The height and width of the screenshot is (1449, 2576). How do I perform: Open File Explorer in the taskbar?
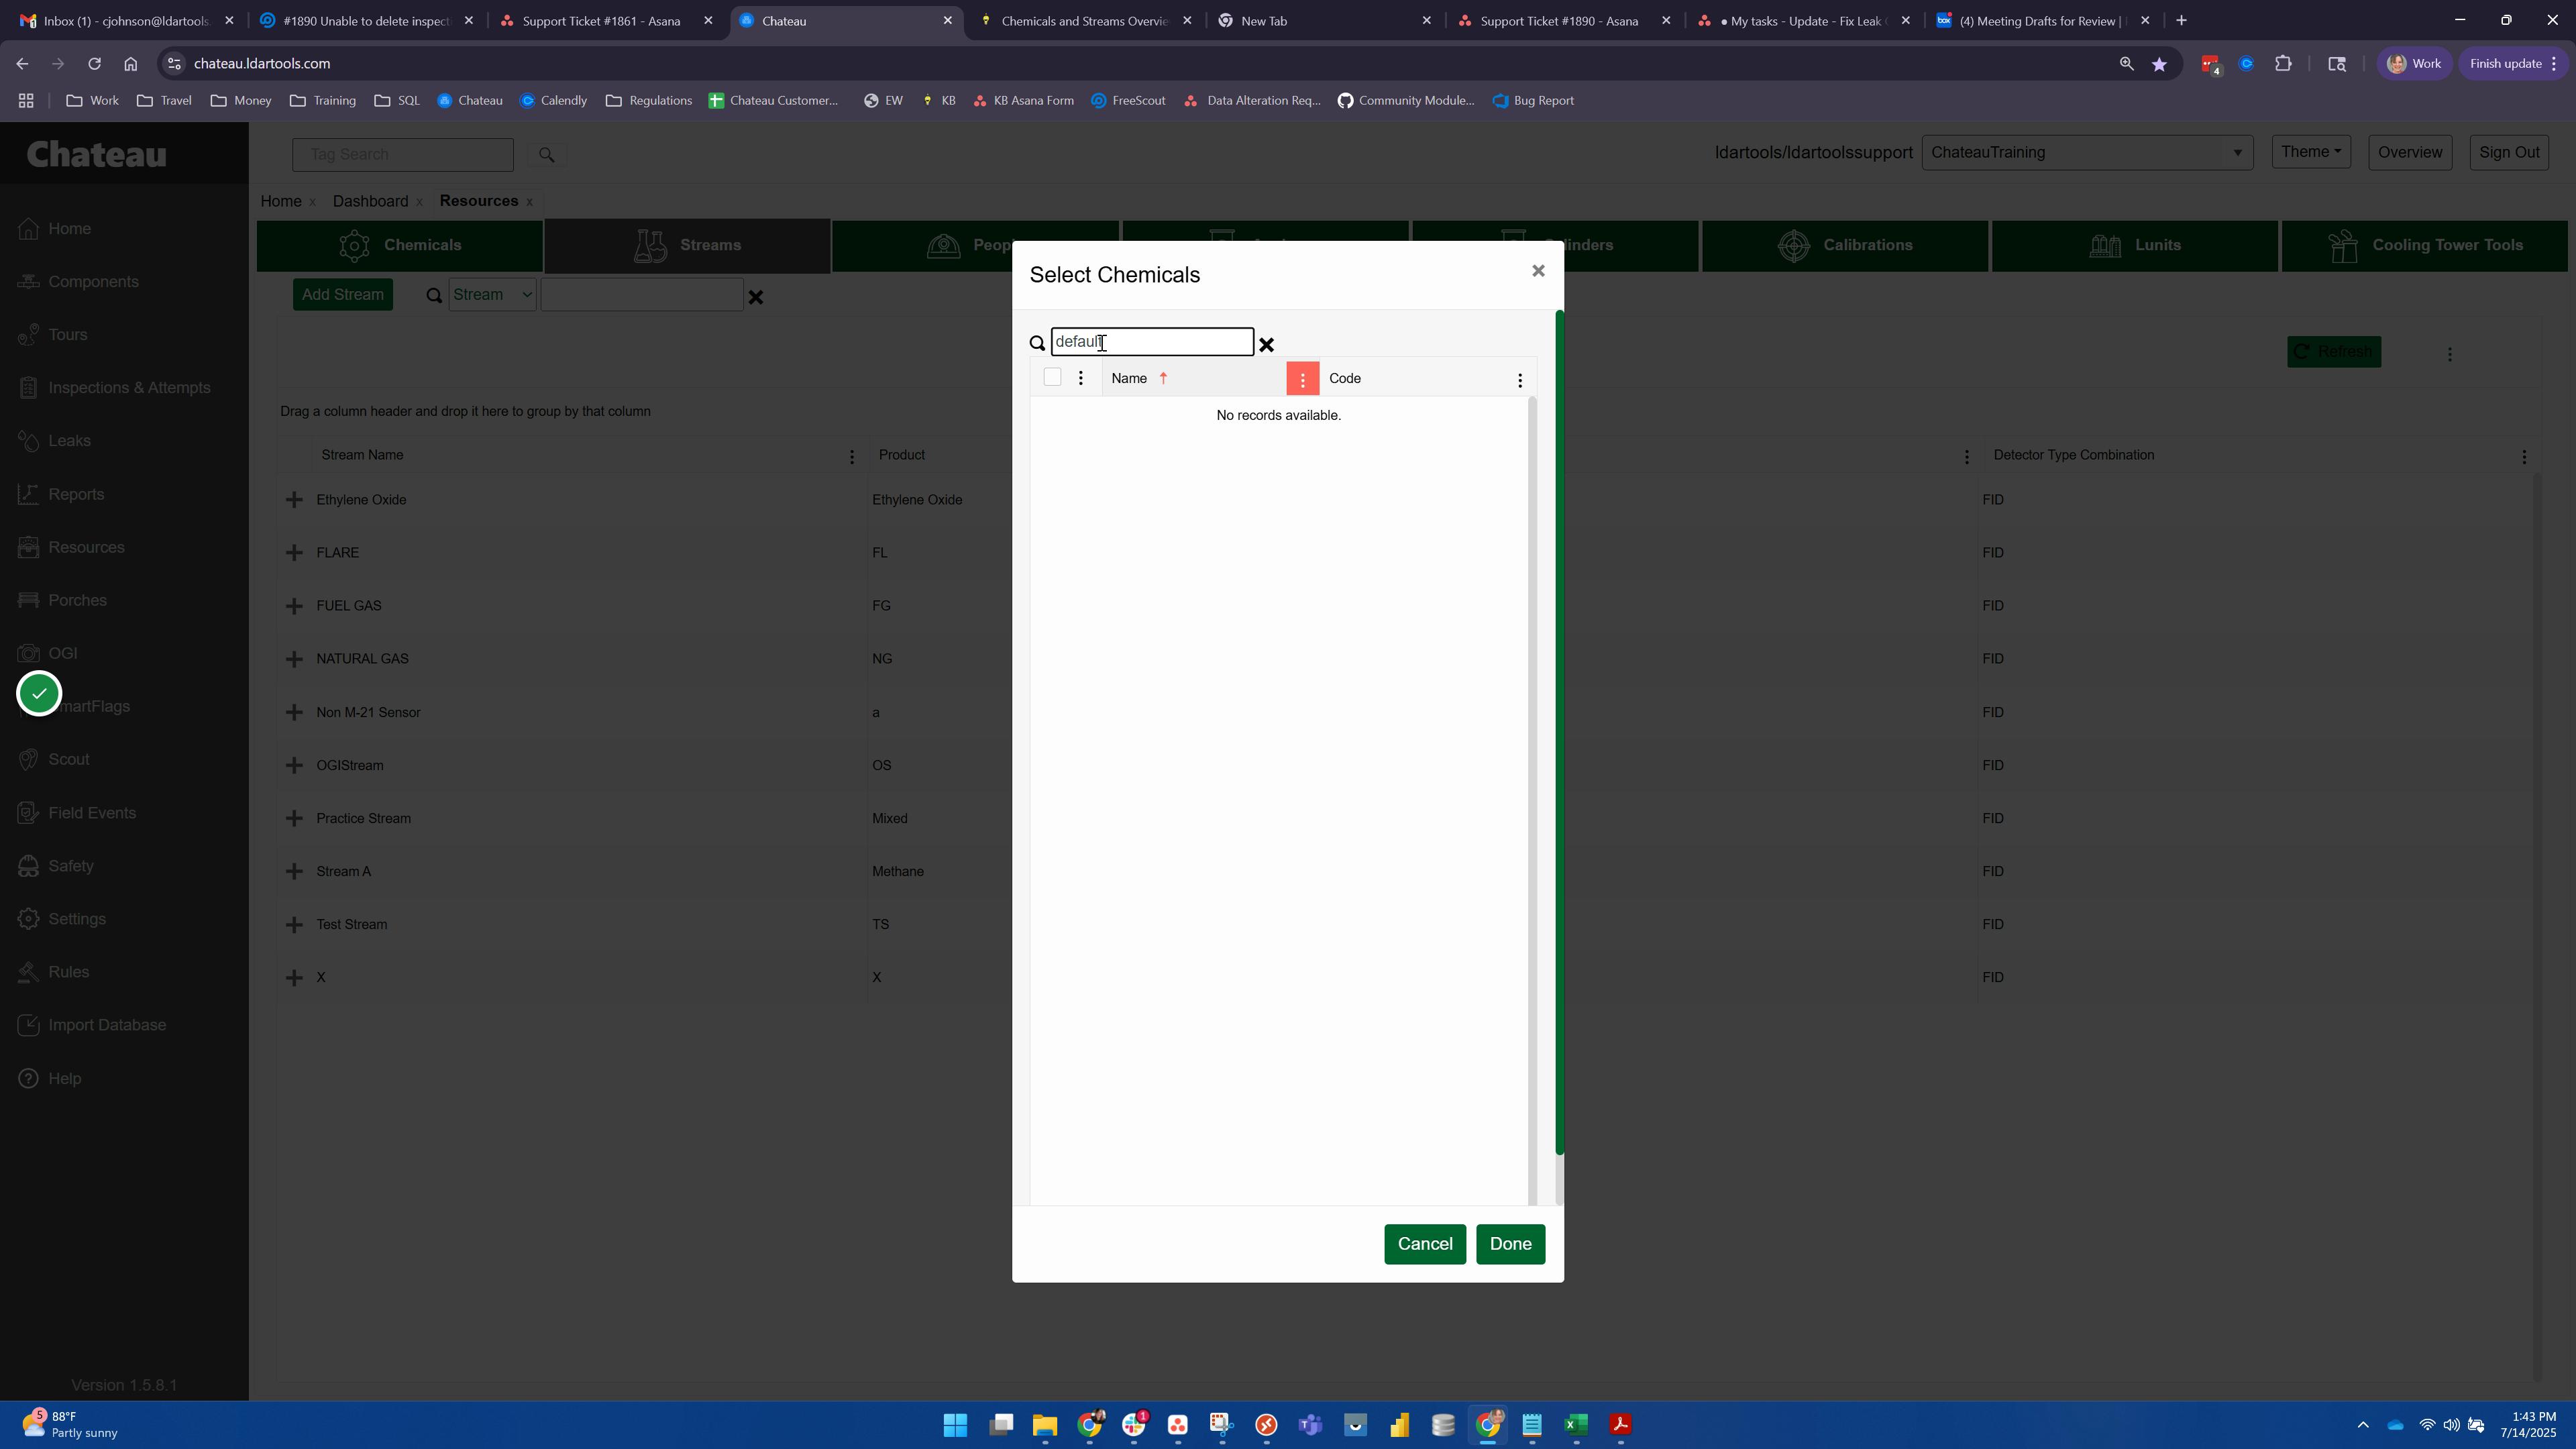1044,1425
